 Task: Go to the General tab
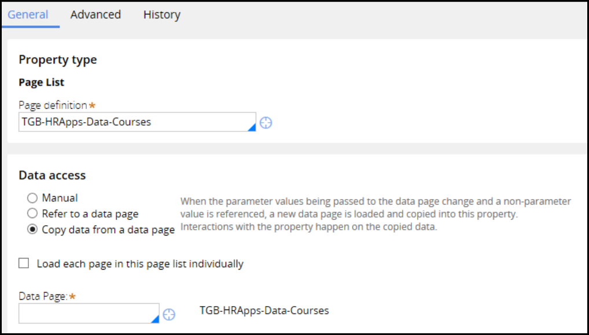tap(28, 14)
